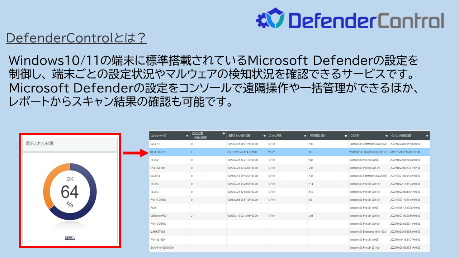459x258 pixels.
Task: Select the MARKETING computer name
Action: click(158, 232)
